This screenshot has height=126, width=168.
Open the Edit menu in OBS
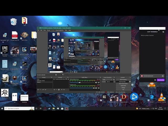[41, 30]
